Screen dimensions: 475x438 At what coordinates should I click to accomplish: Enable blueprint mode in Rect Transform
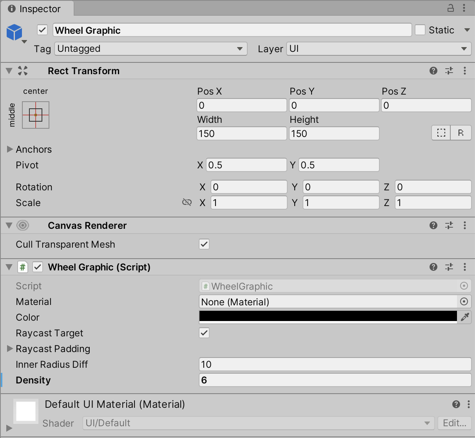[441, 133]
